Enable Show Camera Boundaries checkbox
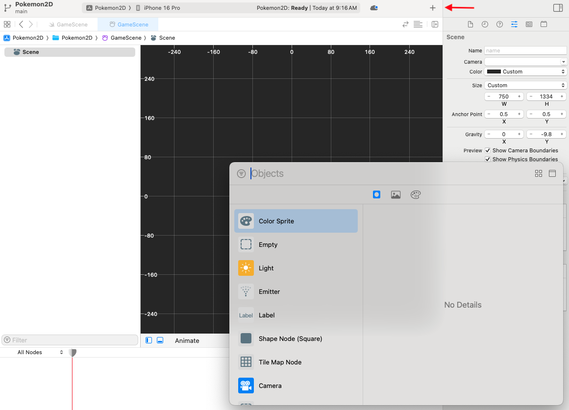Image resolution: width=569 pixels, height=410 pixels. click(x=488, y=150)
